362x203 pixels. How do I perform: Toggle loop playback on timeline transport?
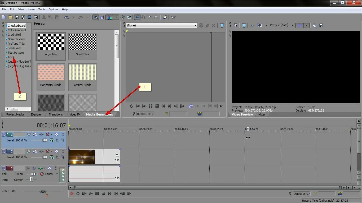pyautogui.click(x=78, y=193)
